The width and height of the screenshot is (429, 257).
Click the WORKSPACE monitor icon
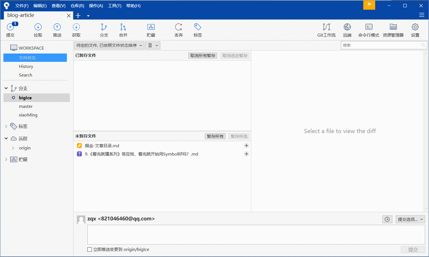pyautogui.click(x=14, y=48)
